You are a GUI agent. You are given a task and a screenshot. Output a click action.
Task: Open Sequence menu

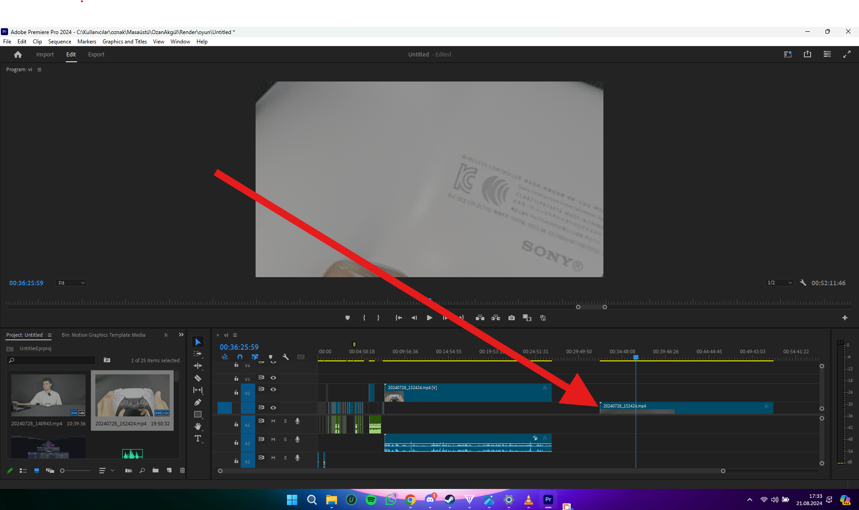[x=60, y=42]
